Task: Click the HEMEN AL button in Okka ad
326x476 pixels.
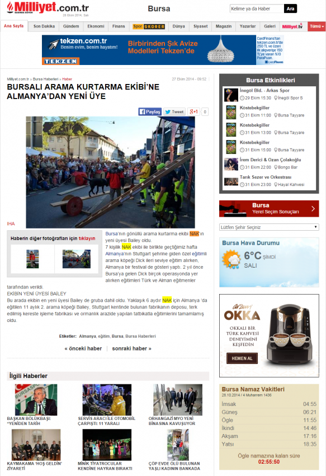Action: 242,358
